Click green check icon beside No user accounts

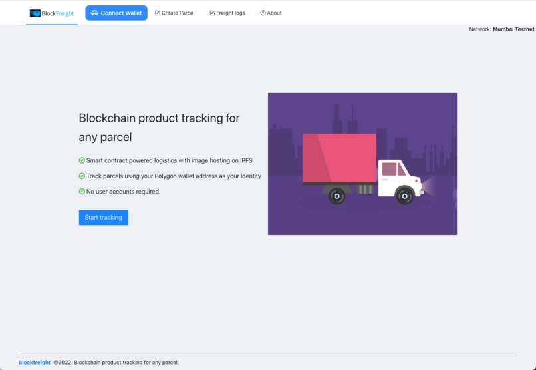click(82, 192)
